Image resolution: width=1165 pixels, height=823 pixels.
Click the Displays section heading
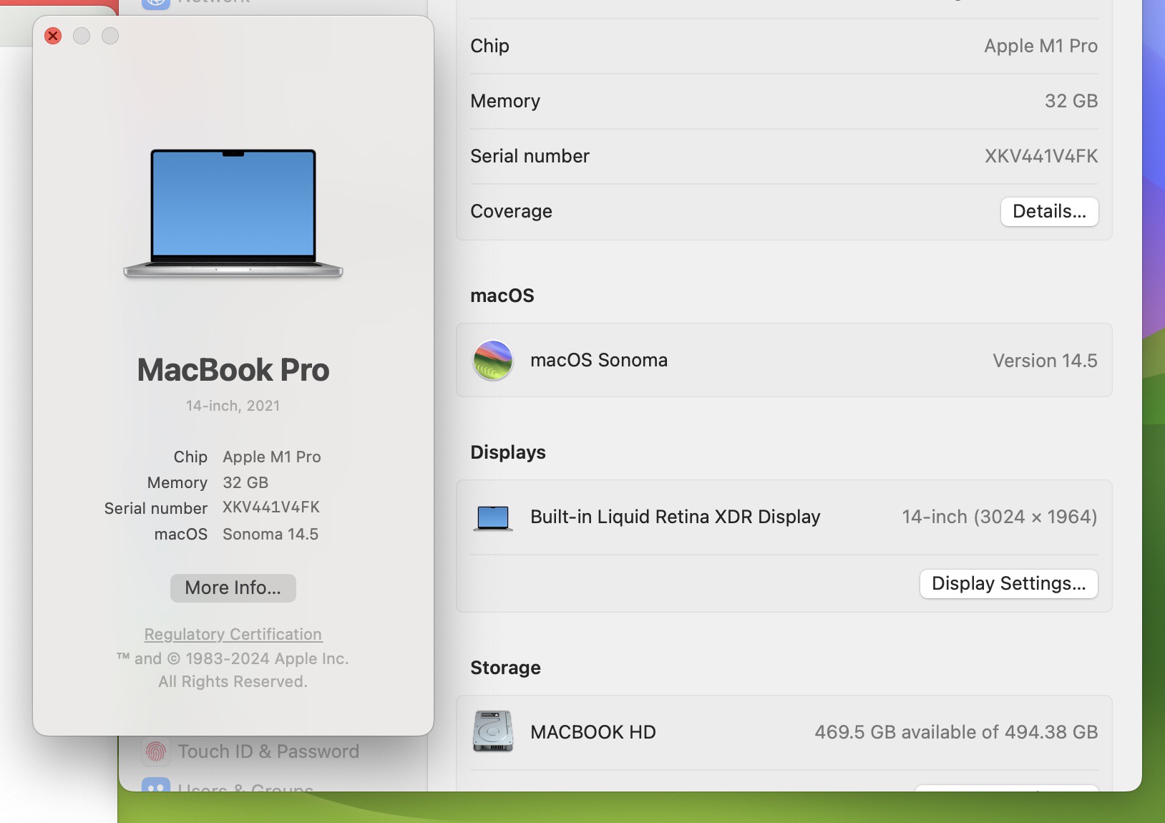click(508, 452)
